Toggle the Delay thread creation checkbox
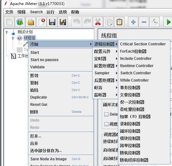Screen dimensions: 172x166 [106, 114]
